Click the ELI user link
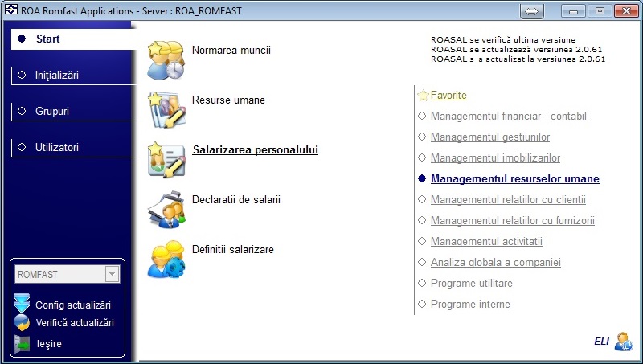 click(x=601, y=342)
